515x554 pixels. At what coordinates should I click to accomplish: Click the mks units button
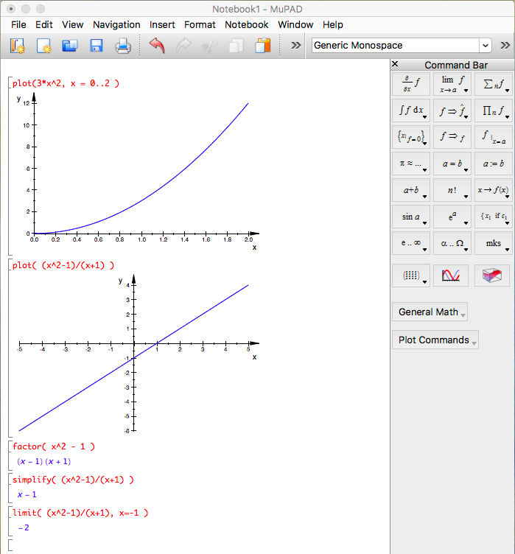coord(494,243)
